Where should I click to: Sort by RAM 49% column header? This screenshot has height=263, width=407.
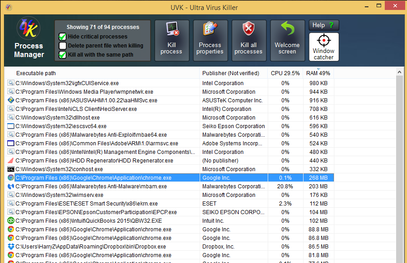(x=318, y=73)
